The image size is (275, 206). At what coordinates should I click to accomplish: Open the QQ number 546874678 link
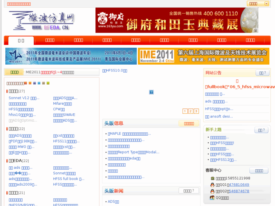[239, 191]
